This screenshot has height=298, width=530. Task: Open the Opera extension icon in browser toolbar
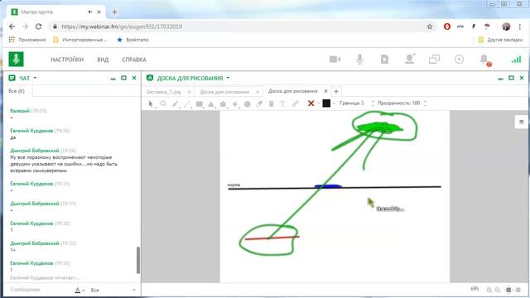coord(447,26)
